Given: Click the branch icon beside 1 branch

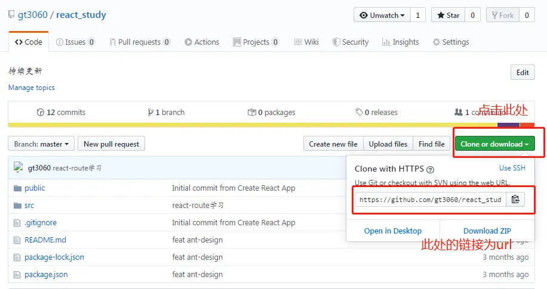Looking at the screenshot, I should point(150,113).
